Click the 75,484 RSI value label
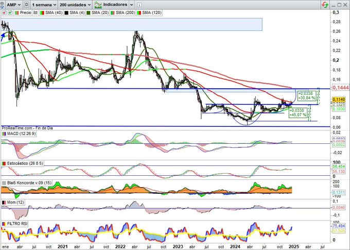The image size is (350, 250). click(x=339, y=226)
